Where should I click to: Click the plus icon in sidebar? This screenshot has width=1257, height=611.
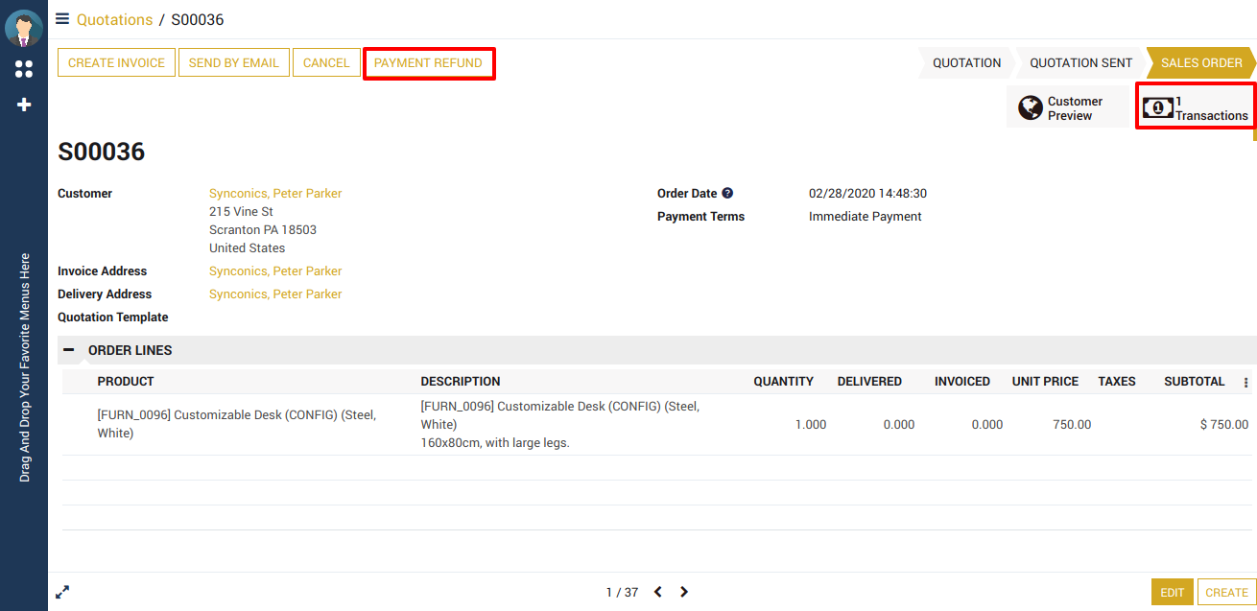tap(24, 105)
